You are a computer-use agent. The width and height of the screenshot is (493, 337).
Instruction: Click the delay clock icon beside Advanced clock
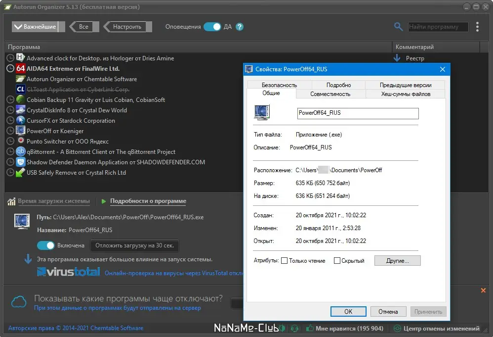(x=10, y=58)
